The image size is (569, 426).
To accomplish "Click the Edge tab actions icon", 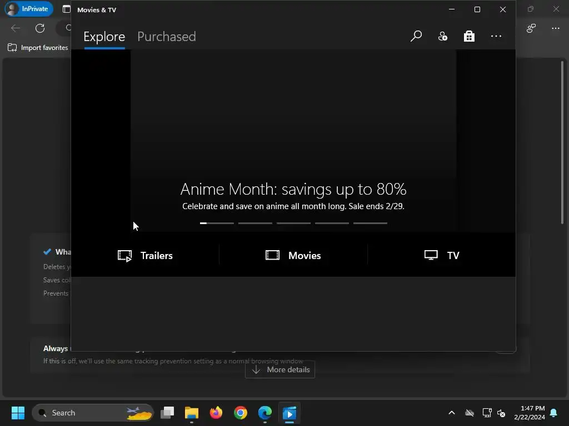I will (67, 9).
